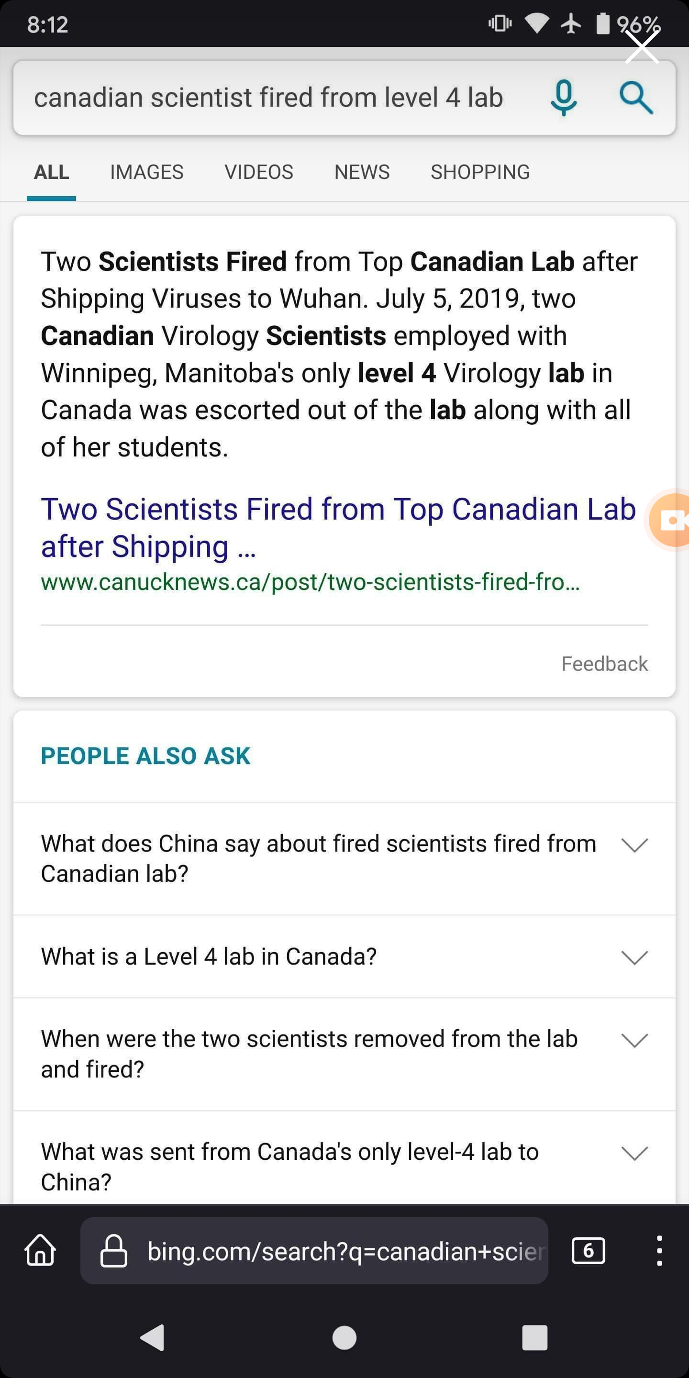Tap the orange floating camera recorder button
This screenshot has height=1378, width=689.
[670, 520]
